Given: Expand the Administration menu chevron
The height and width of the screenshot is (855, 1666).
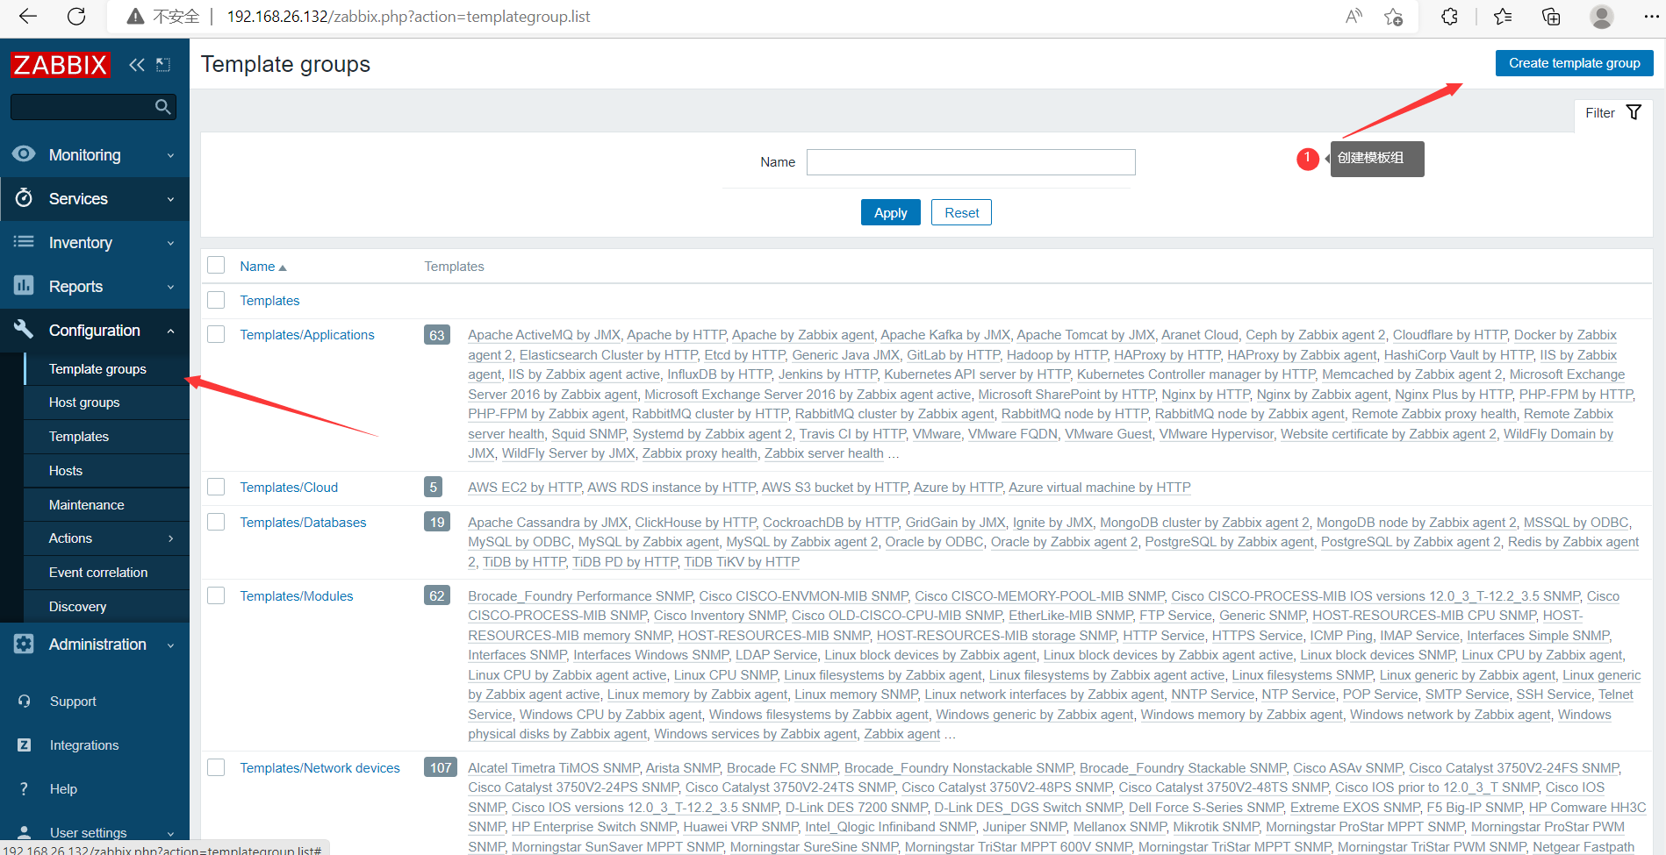Looking at the screenshot, I should point(170,645).
